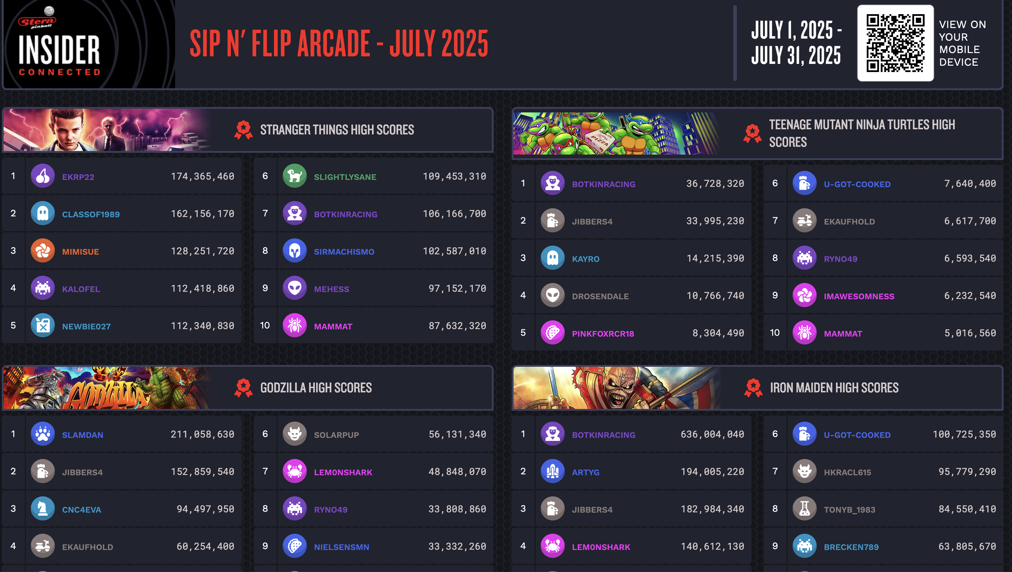The height and width of the screenshot is (572, 1012).
Task: Open LEMONSHARK's Godzilla player name link
Action: click(x=343, y=472)
